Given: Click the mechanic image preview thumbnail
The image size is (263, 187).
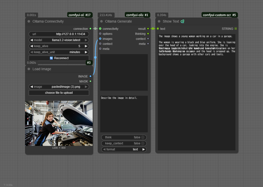Looking at the screenshot, I should click(x=59, y=123).
